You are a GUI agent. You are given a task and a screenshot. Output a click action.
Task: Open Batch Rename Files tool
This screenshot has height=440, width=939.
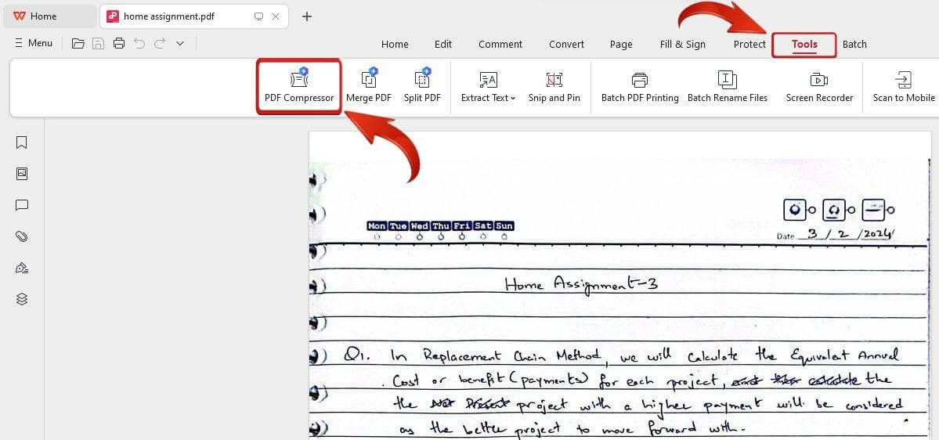727,87
